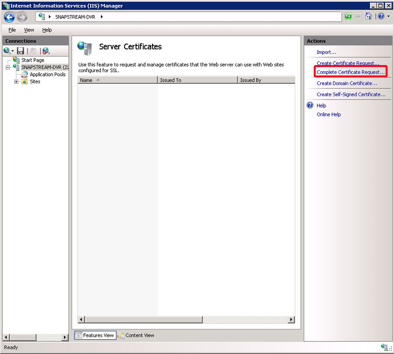Click the certificate list left scroll arrow

click(81, 319)
